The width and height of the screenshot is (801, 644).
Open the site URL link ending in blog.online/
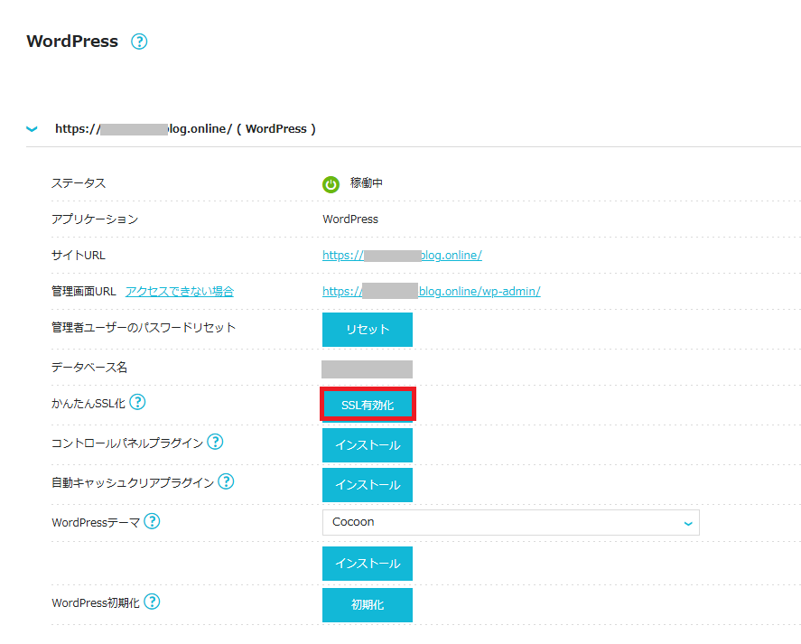point(402,255)
